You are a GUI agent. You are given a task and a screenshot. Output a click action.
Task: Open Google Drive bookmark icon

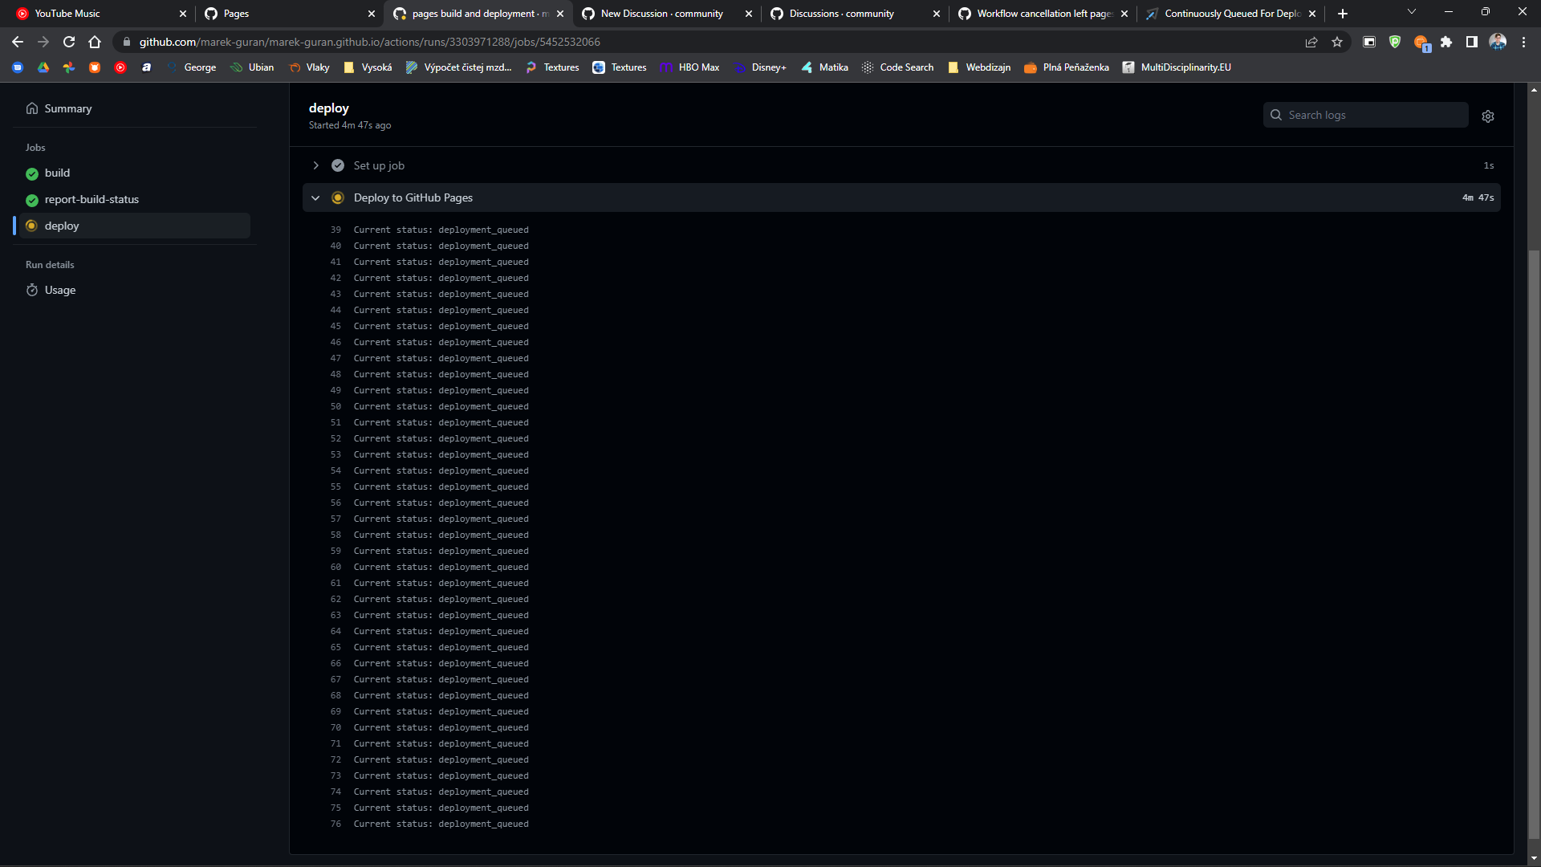click(43, 67)
